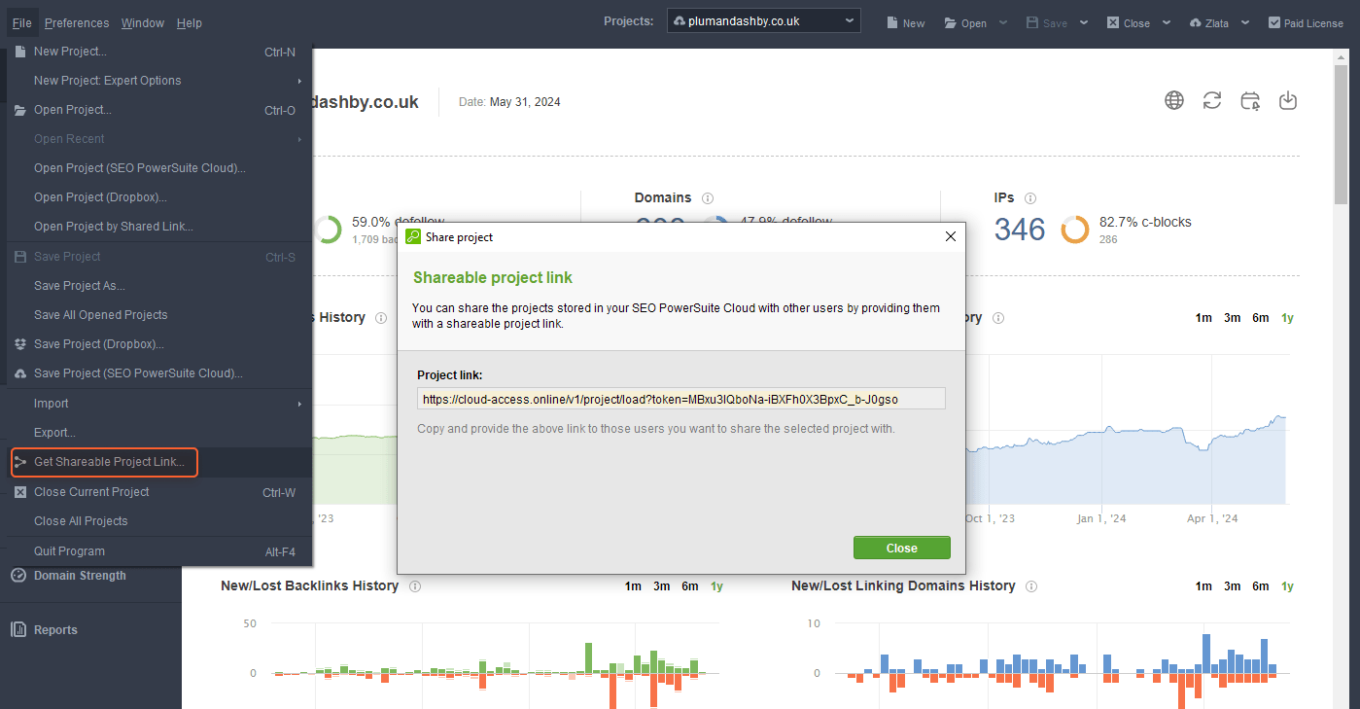1360x709 pixels.
Task: Select Get Shareable Project Link... menu item
Action: tap(159, 462)
